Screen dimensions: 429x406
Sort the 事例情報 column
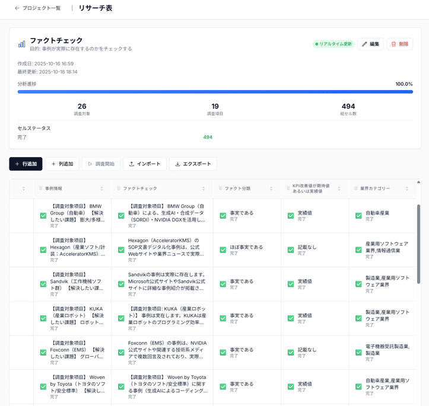[102, 188]
